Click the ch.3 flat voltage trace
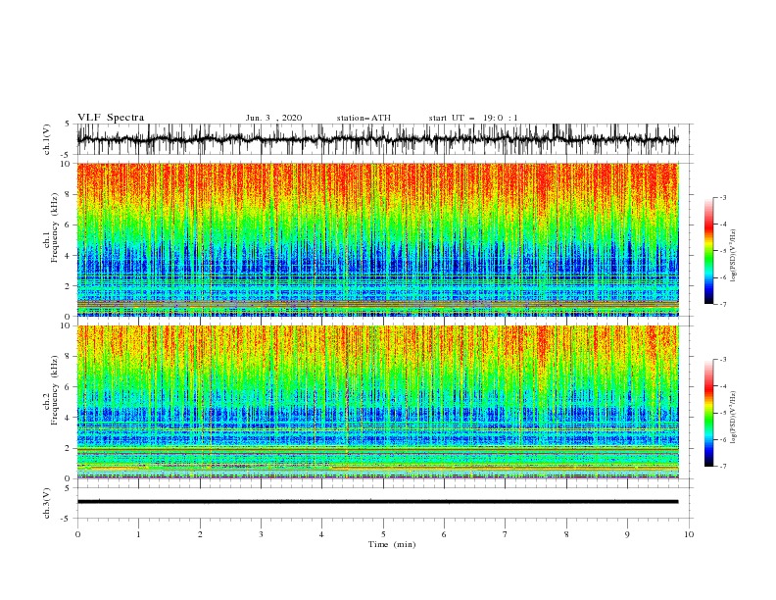The image size is (776, 600). (377, 502)
